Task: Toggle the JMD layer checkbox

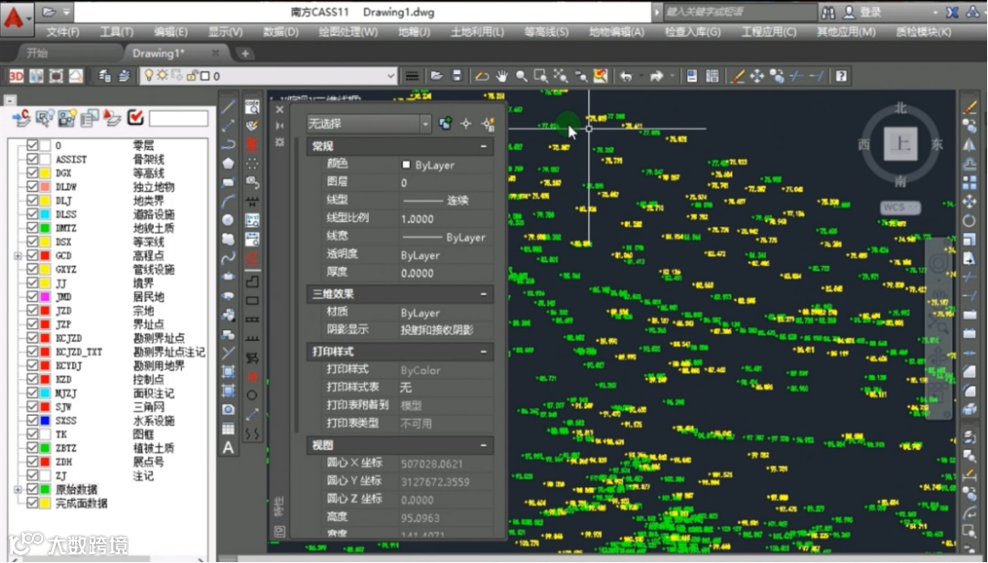Action: point(32,297)
